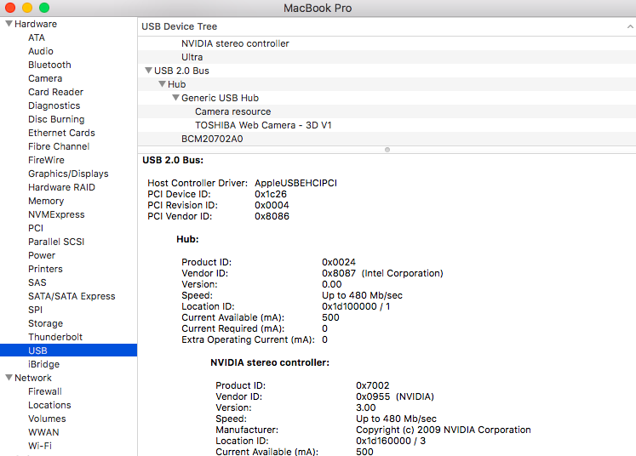This screenshot has height=456, width=636.
Task: Select ATA in the sidebar
Action: click(37, 37)
